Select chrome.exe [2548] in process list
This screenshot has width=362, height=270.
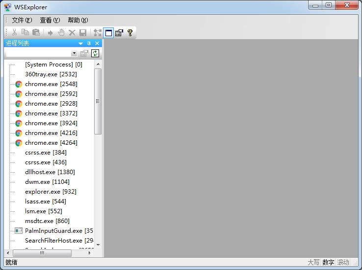tap(51, 84)
